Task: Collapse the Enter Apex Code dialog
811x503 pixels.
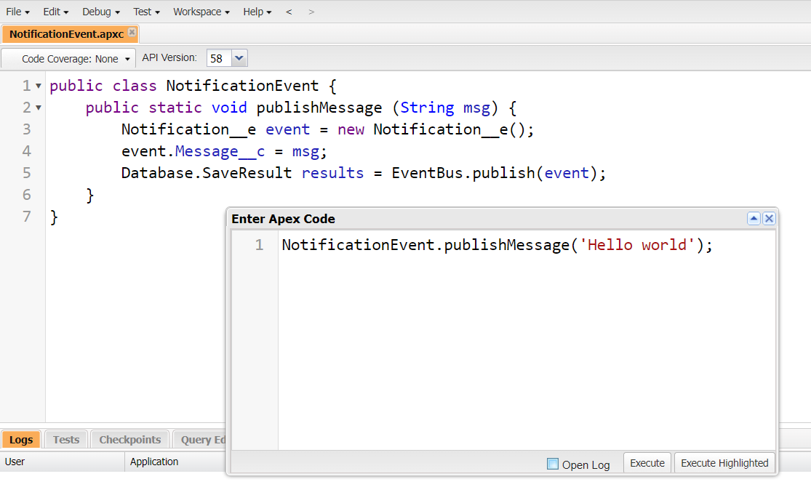Action: (754, 219)
